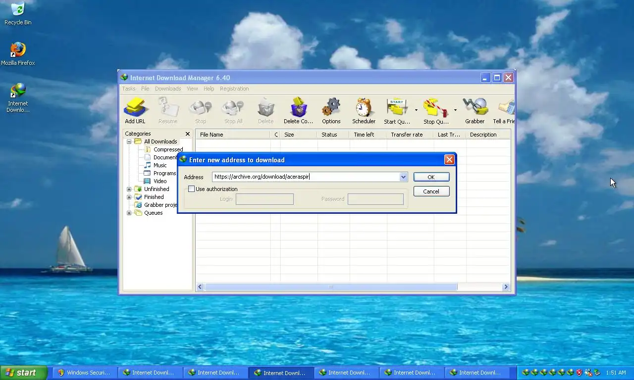Viewport: 634px width, 380px height.
Task: Click the Stop toolbar icon
Action: (201, 107)
